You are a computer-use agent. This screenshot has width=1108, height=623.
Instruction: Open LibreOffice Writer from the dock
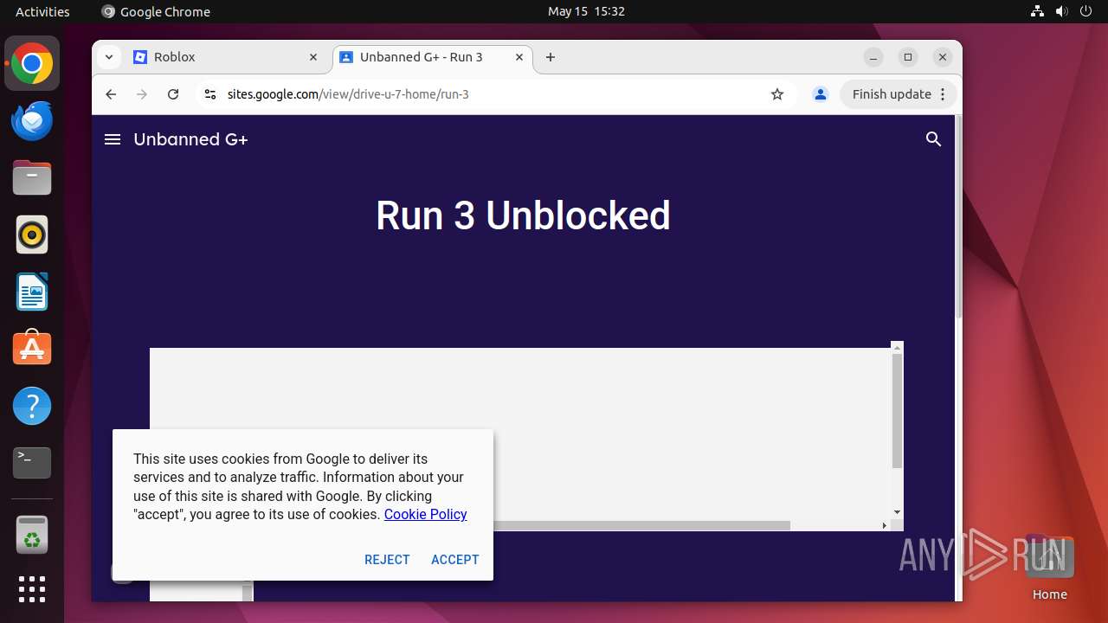tap(32, 292)
